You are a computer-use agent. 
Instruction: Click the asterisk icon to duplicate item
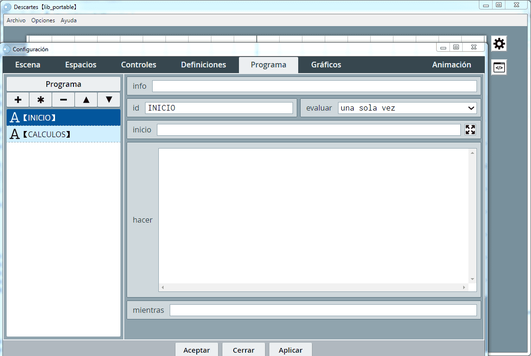click(41, 100)
